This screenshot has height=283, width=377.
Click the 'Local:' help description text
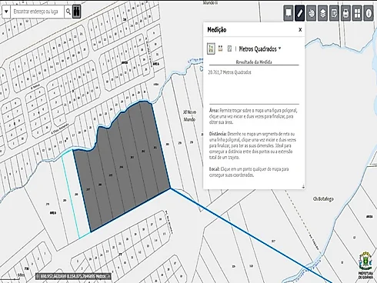(x=249, y=172)
